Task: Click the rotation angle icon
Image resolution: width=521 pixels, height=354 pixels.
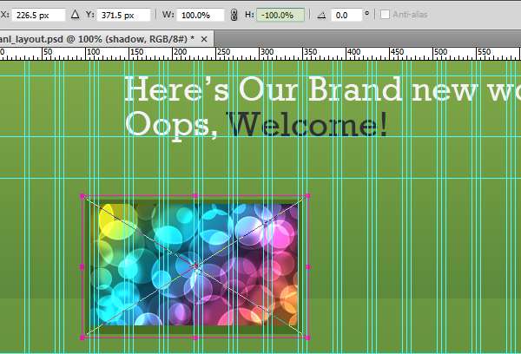Action: point(322,15)
